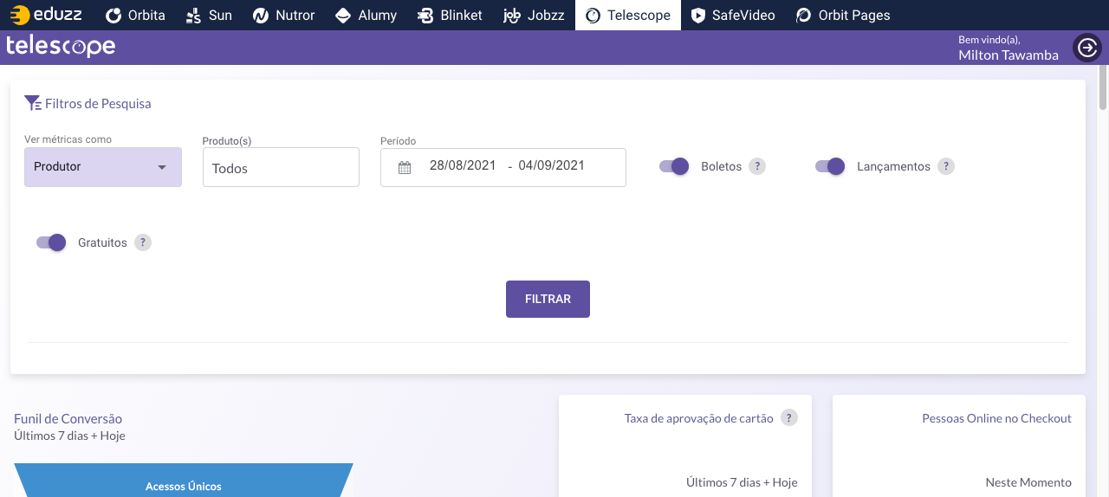Screen dimensions: 1109x497
Task: Click the logout arrow icon
Action: click(x=1086, y=48)
